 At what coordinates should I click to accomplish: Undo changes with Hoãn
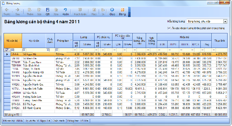coord(65,12)
